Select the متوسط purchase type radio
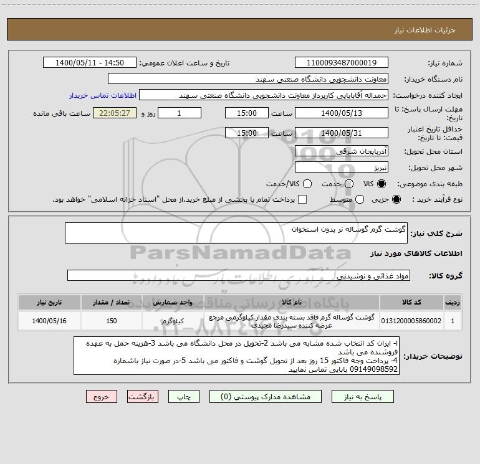 pos(360,199)
